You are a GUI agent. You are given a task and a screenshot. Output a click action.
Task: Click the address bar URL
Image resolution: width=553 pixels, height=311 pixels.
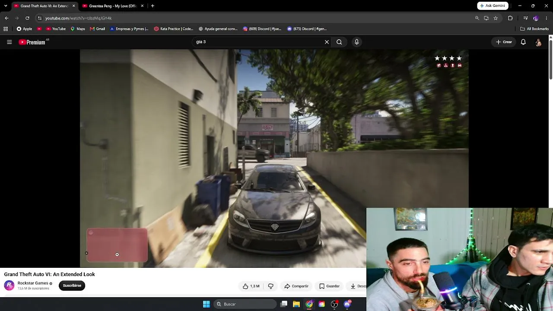[78, 18]
